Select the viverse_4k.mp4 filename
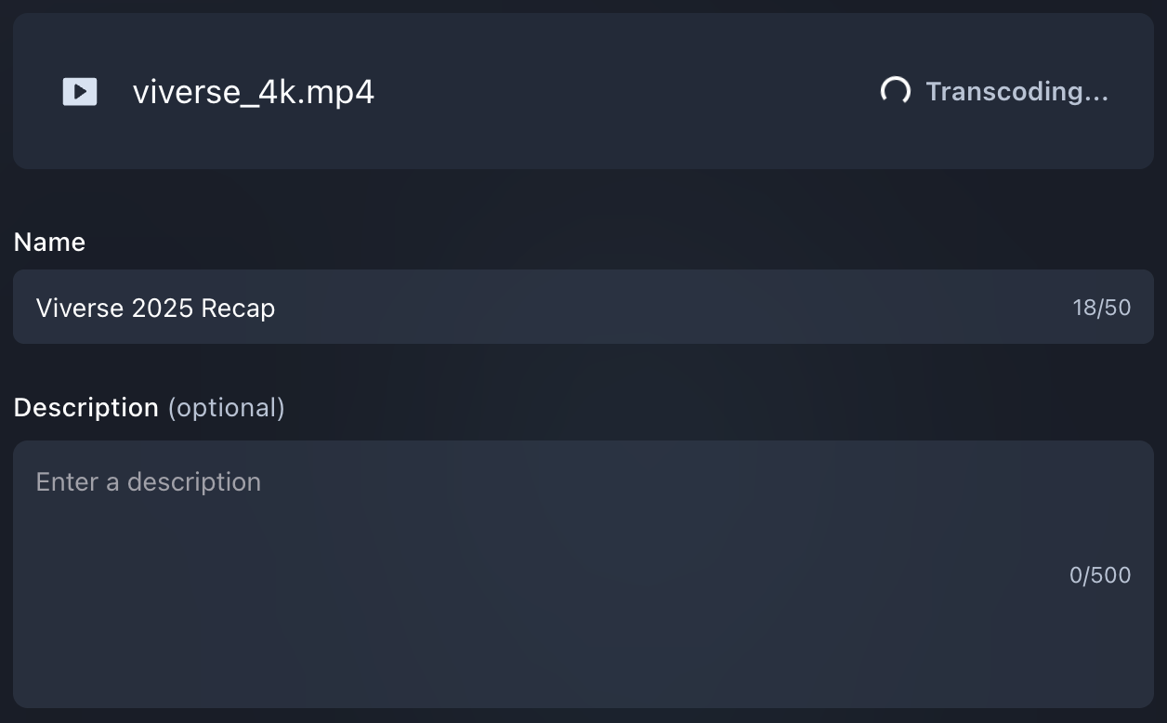This screenshot has height=723, width=1167. [253, 92]
